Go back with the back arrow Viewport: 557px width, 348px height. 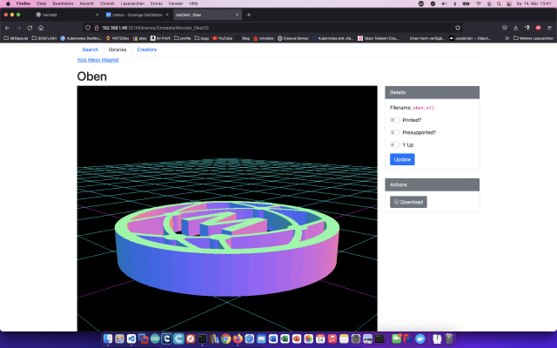point(8,28)
